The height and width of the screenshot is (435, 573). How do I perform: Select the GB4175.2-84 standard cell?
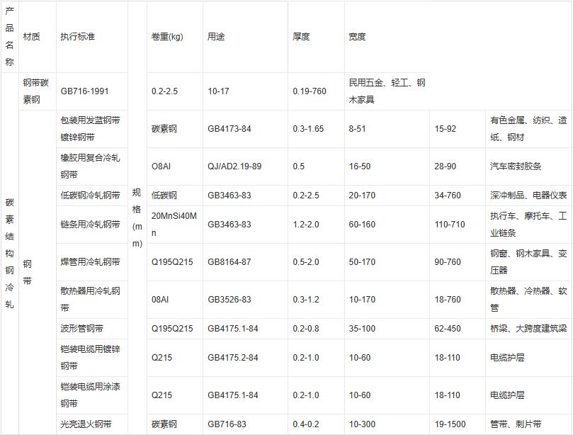tap(234, 358)
